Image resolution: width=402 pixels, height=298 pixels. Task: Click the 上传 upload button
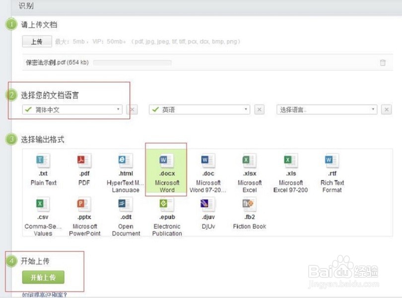pyautogui.click(x=37, y=41)
